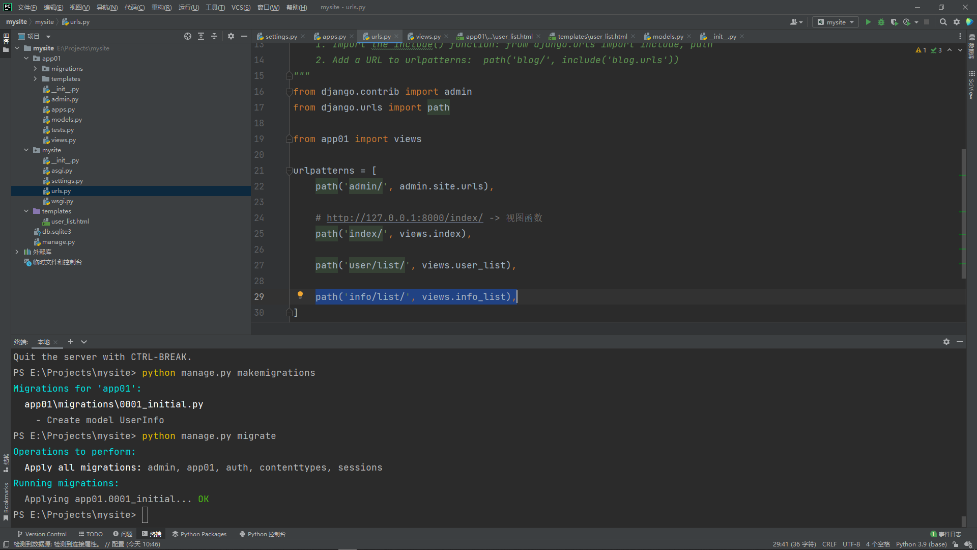Run the mysite configuration with green play icon
977x550 pixels.
click(x=868, y=22)
